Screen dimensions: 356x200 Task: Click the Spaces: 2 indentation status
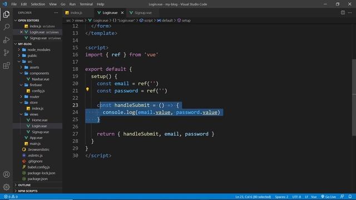coord(281,197)
